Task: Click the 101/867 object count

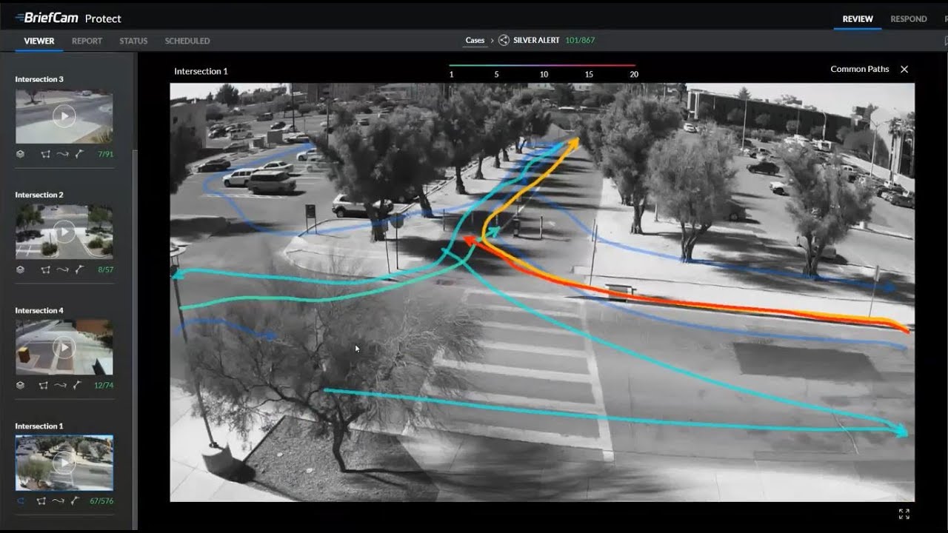Action: point(580,41)
